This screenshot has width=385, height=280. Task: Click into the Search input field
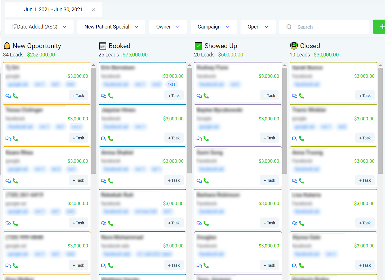329,27
